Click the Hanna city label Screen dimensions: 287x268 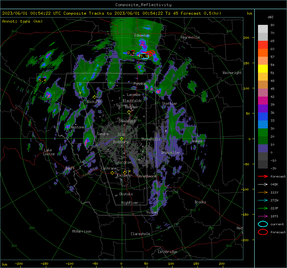click(x=197, y=141)
